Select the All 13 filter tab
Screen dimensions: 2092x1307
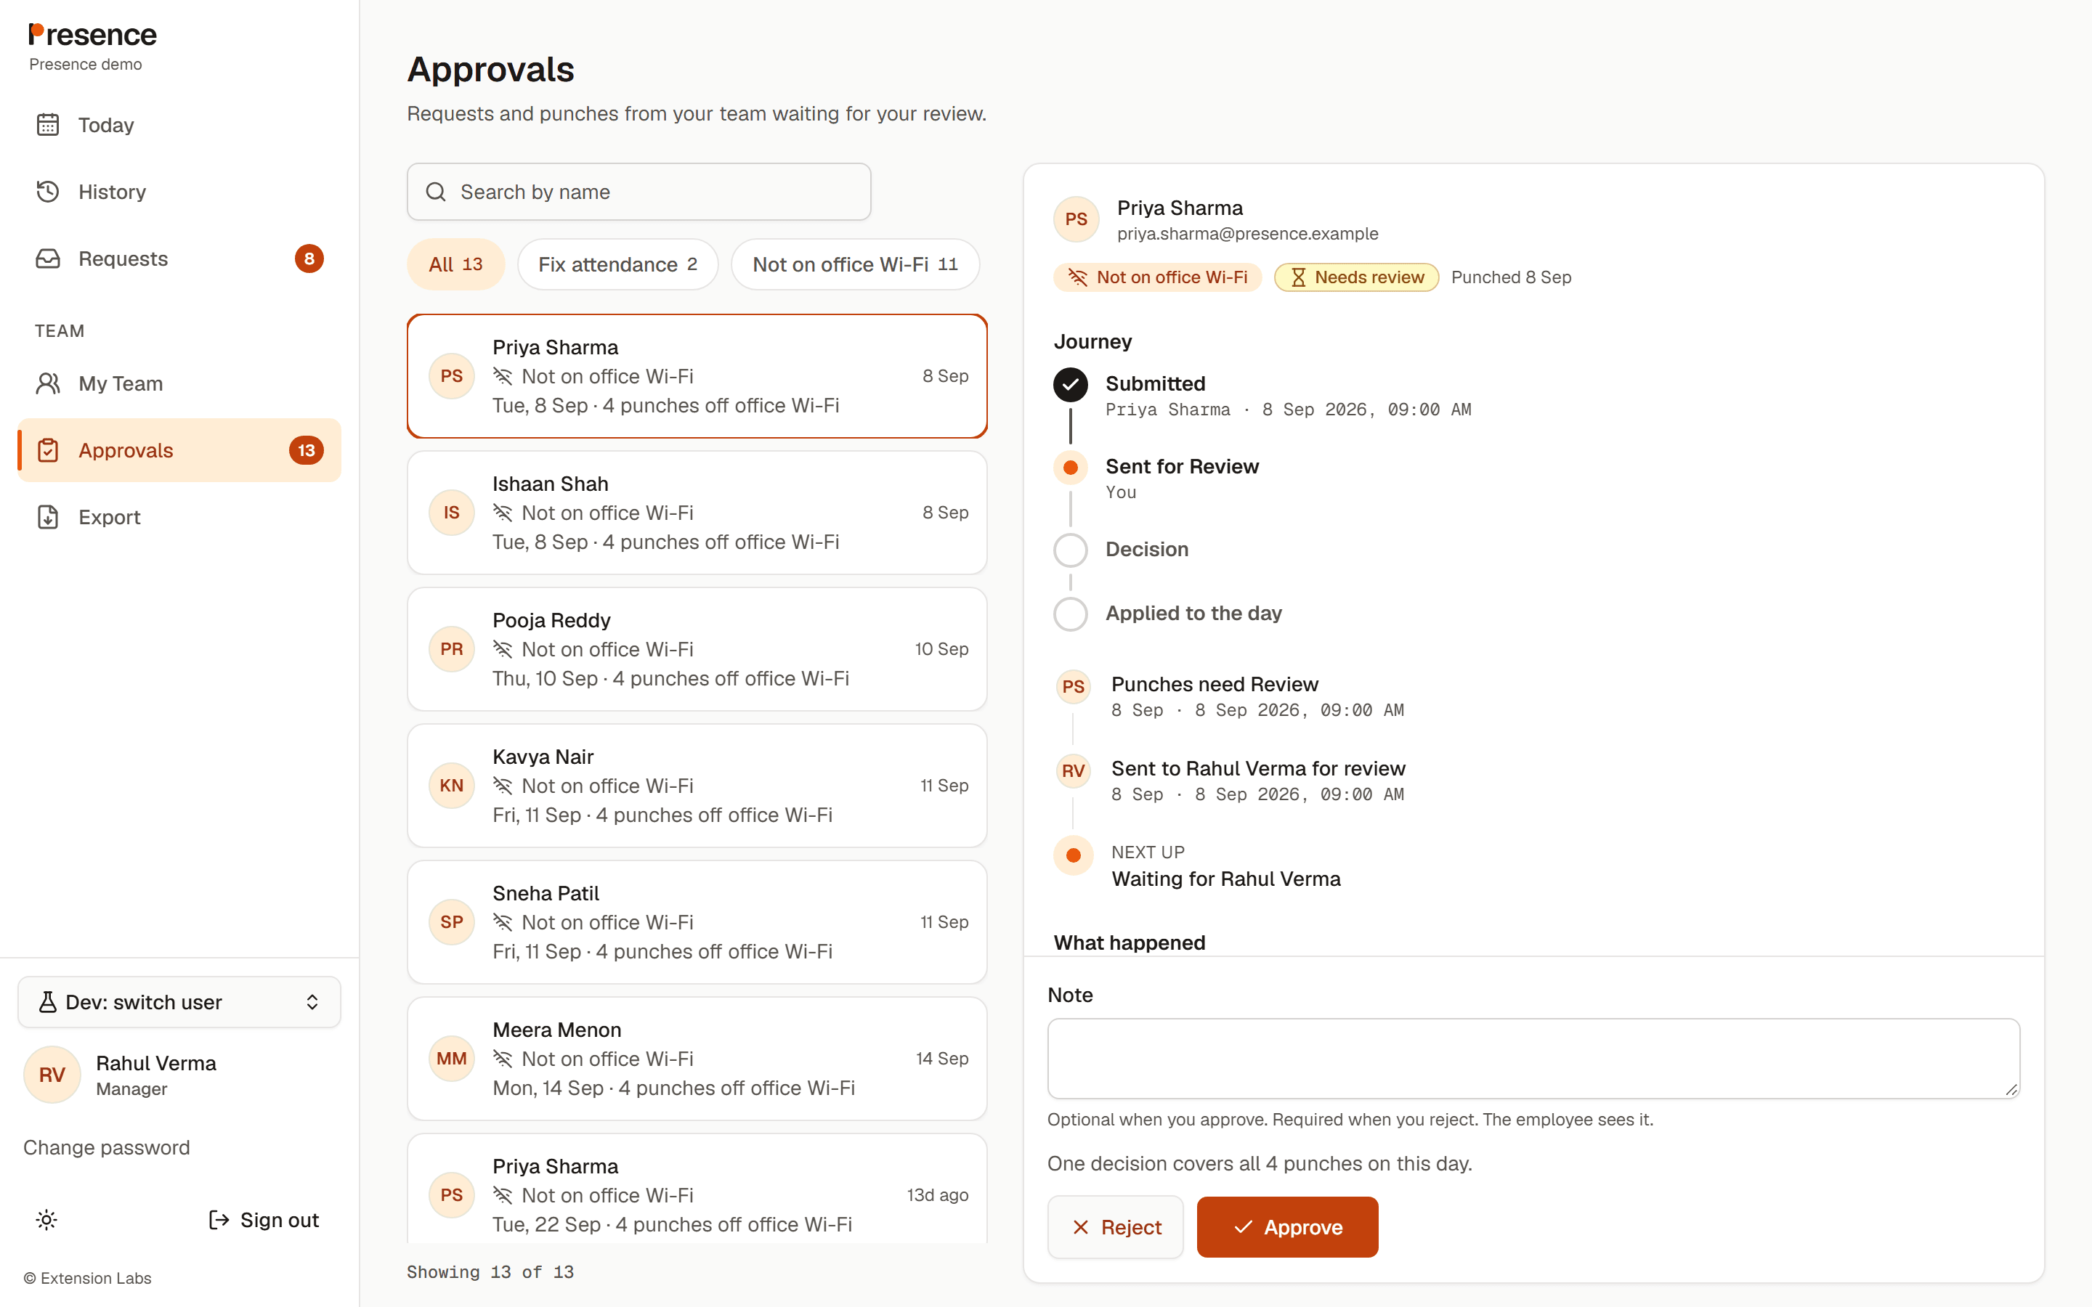(455, 264)
